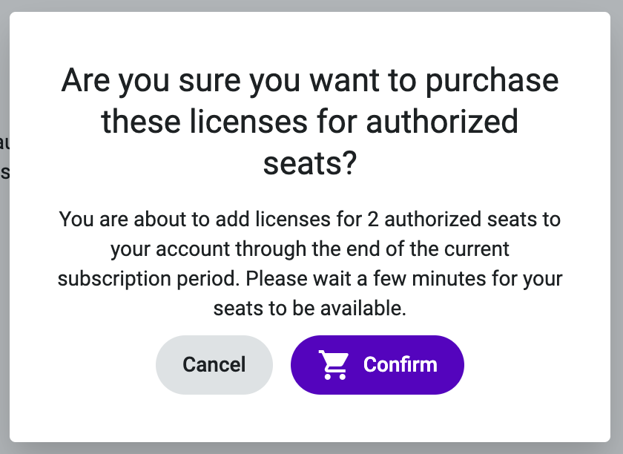Click empty white area beneath the buttons
This screenshot has width=623, height=454.
[x=310, y=418]
